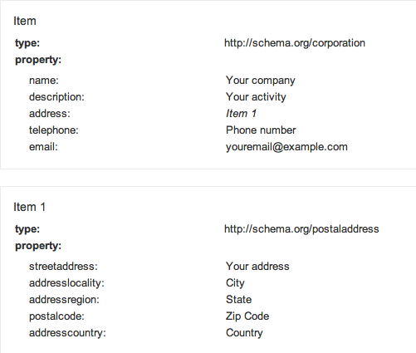Select the 'State' addressregion value
Image resolution: width=416 pixels, height=353 pixels.
coord(238,300)
